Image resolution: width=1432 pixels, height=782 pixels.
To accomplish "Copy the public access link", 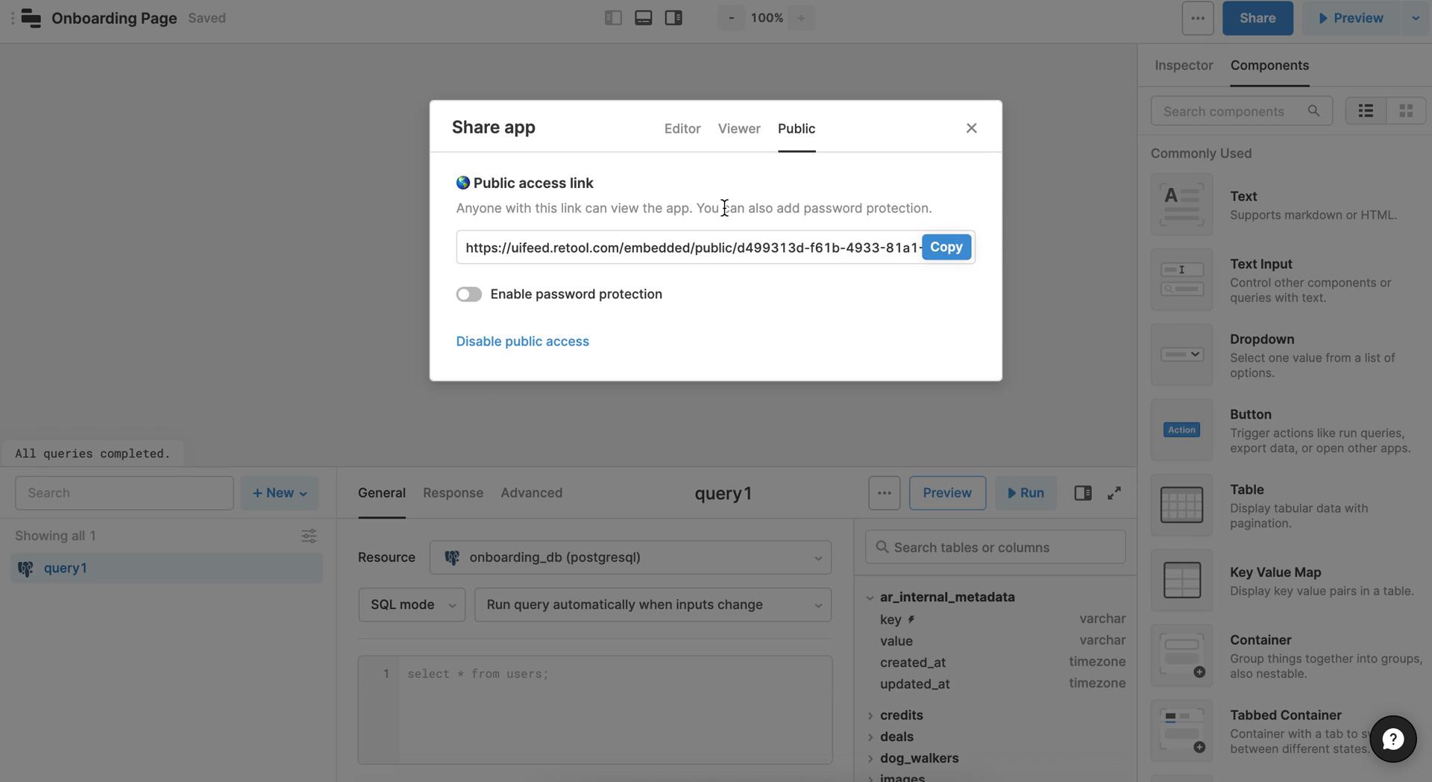I will (946, 246).
